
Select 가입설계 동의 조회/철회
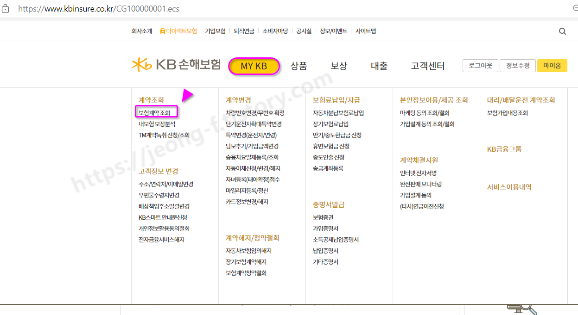tap(427, 124)
